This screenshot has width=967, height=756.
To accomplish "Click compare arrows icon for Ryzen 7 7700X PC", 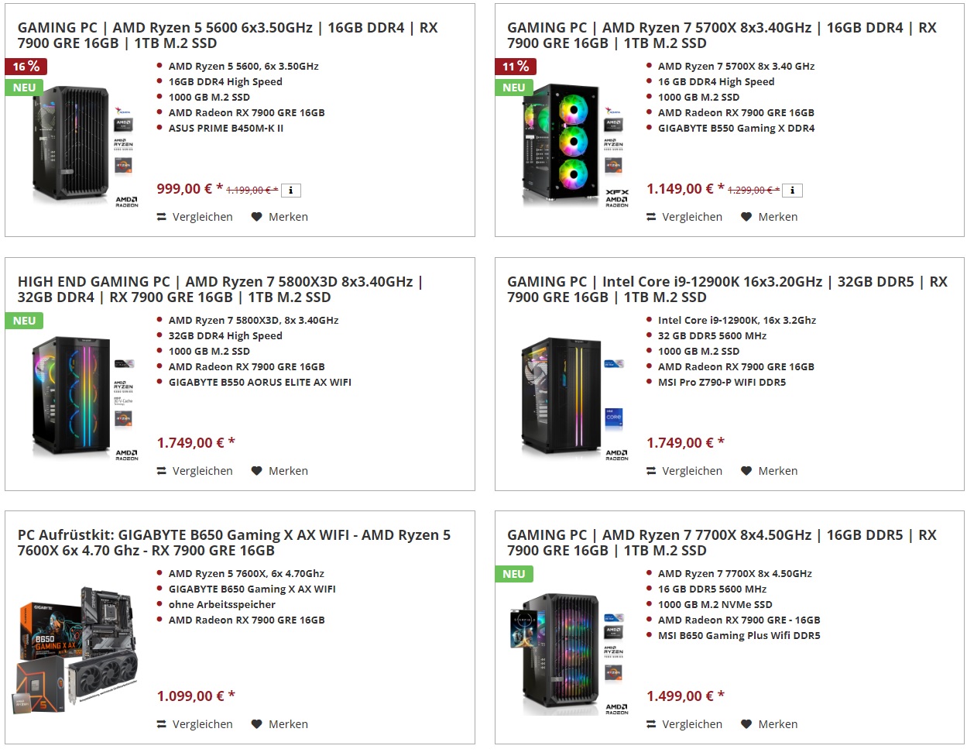I will [x=651, y=724].
